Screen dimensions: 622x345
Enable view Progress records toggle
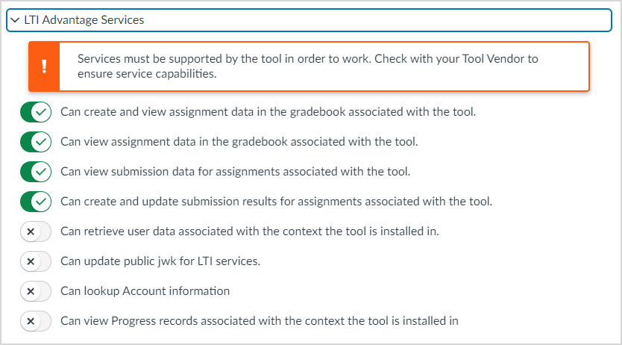tap(36, 321)
